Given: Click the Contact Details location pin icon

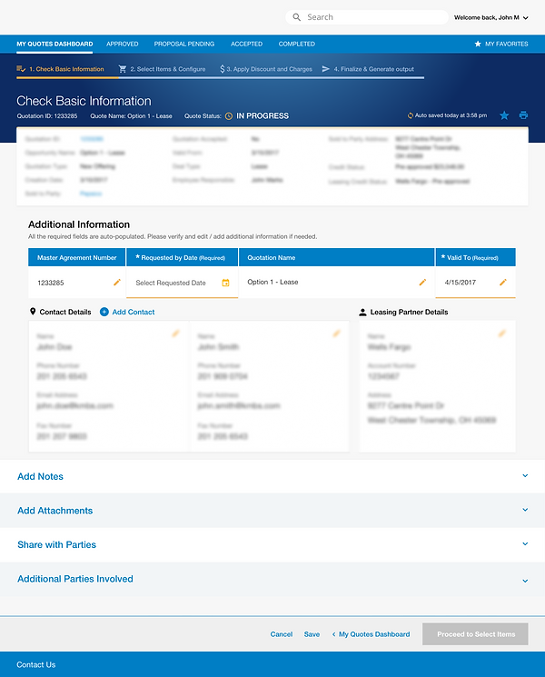Looking at the screenshot, I should (x=33, y=312).
